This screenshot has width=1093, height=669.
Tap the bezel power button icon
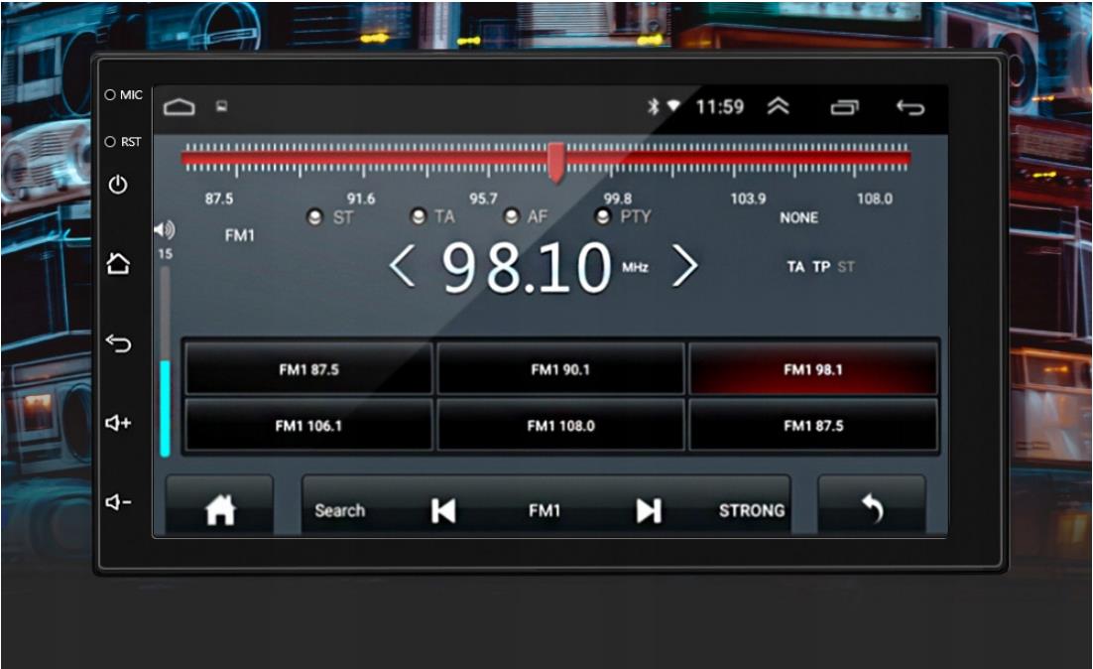click(118, 185)
